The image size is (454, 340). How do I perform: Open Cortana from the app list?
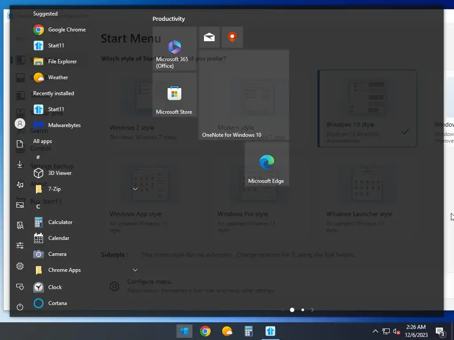coord(51,303)
